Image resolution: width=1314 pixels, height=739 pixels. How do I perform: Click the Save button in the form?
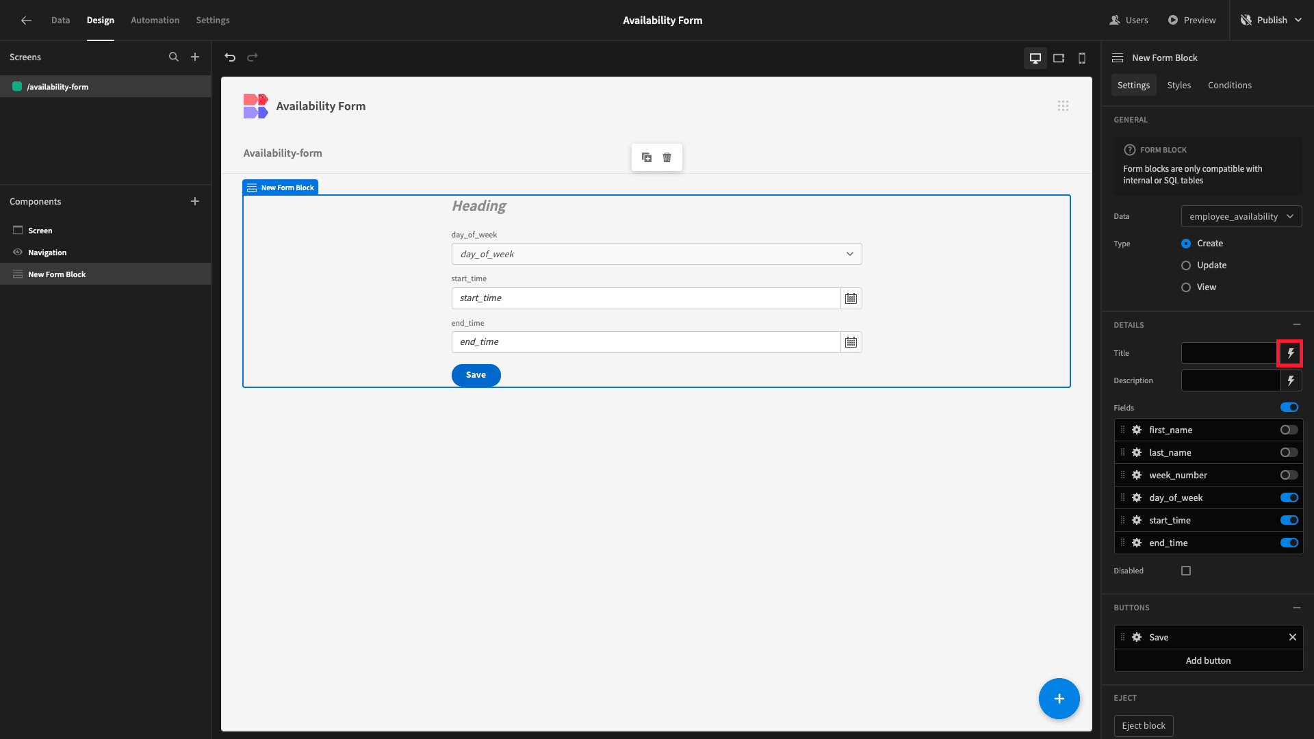[476, 374]
